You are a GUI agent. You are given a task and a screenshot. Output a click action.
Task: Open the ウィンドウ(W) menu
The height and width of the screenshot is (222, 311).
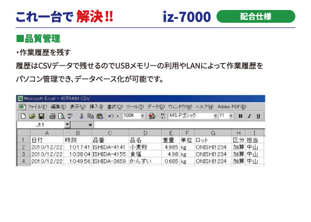180,107
